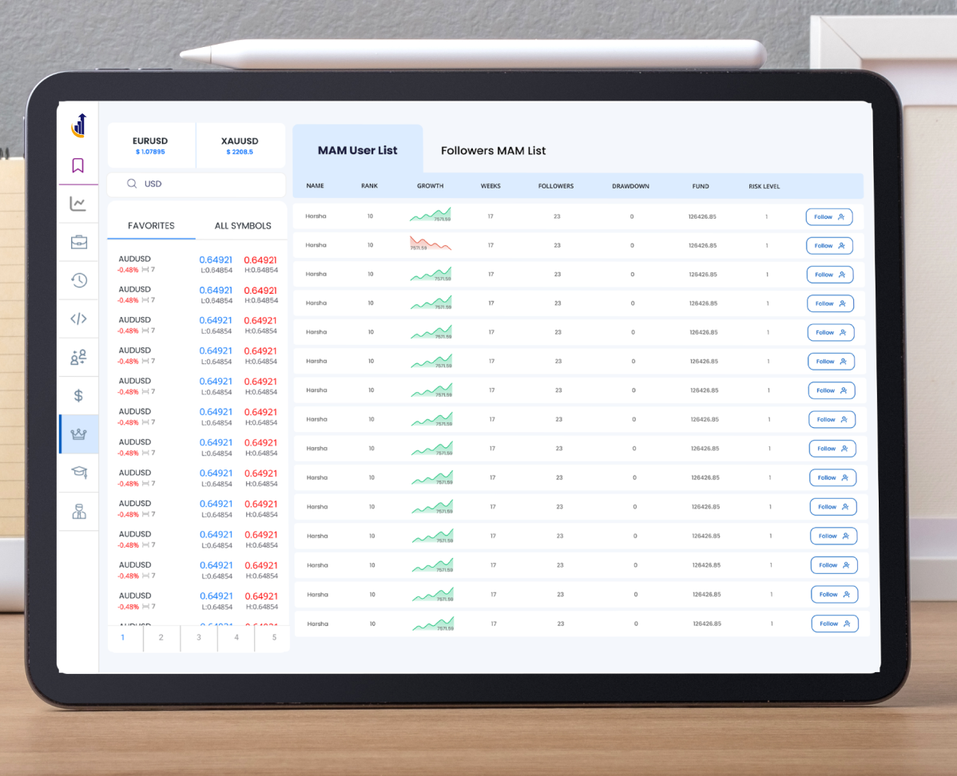
Task: Open the dollar sign icon in the sidebar
Action: pos(78,395)
